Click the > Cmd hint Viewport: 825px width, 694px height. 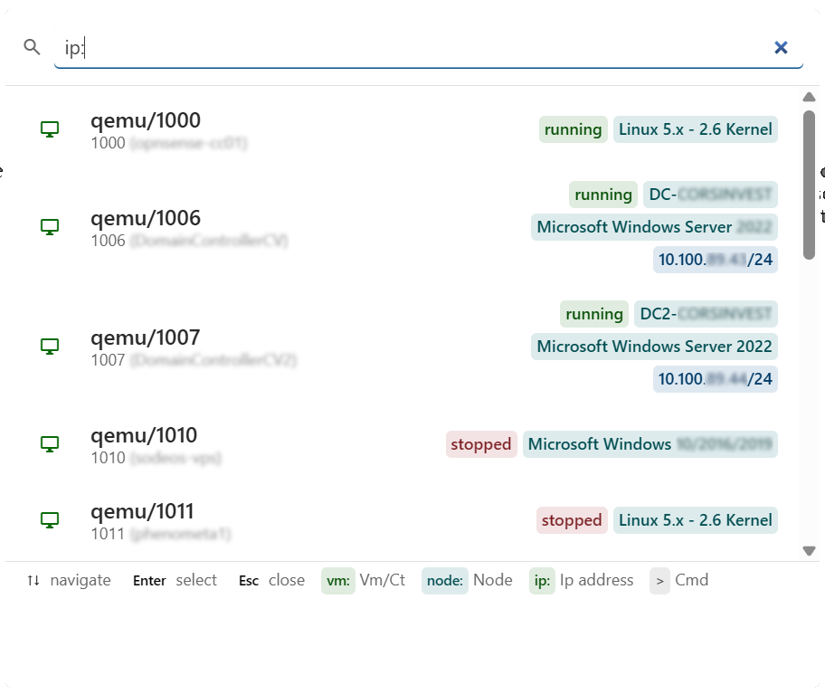point(678,581)
